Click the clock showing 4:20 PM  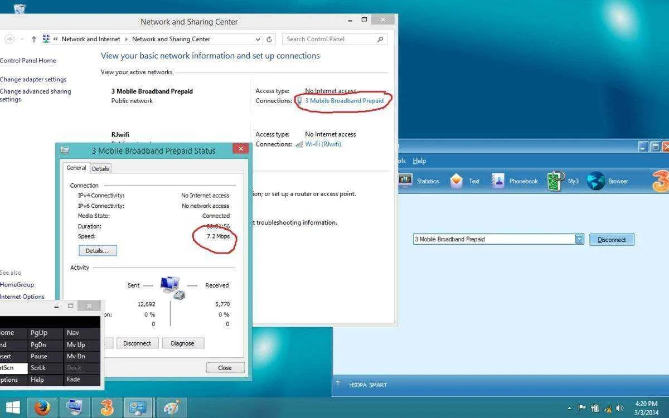point(646,404)
